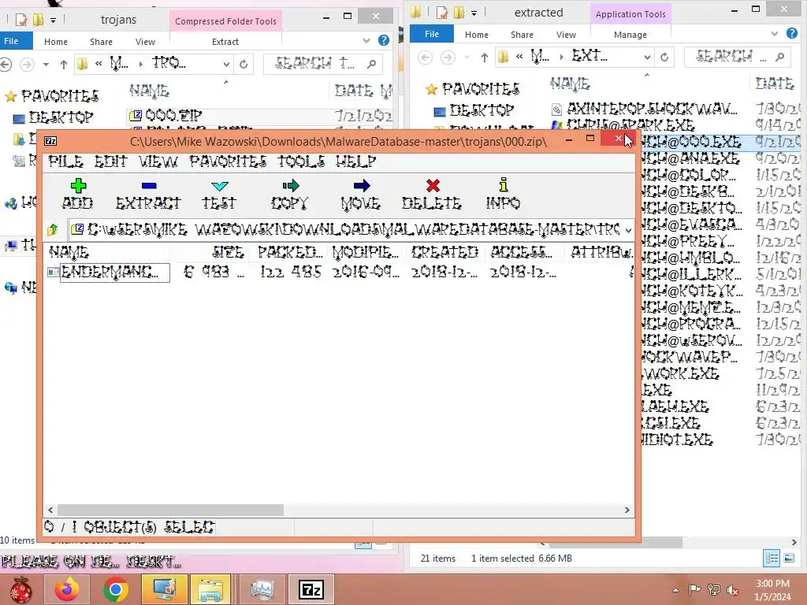
Task: Click the Add button in 7-Zip toolbar
Action: 78,194
